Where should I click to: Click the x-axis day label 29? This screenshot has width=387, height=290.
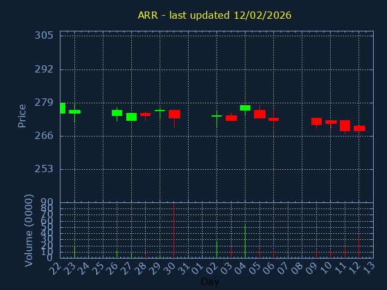point(155,268)
